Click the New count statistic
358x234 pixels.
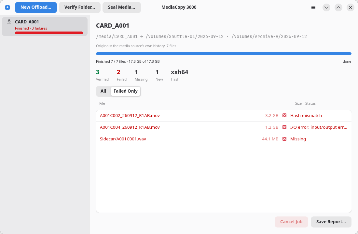pos(159,75)
